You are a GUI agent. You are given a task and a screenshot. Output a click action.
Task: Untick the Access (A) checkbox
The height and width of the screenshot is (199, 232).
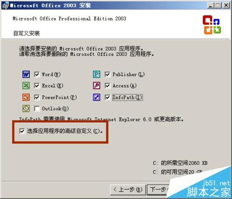[107, 86]
